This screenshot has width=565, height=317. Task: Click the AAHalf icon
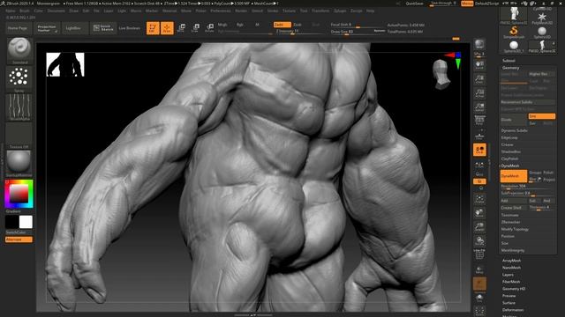[479, 107]
